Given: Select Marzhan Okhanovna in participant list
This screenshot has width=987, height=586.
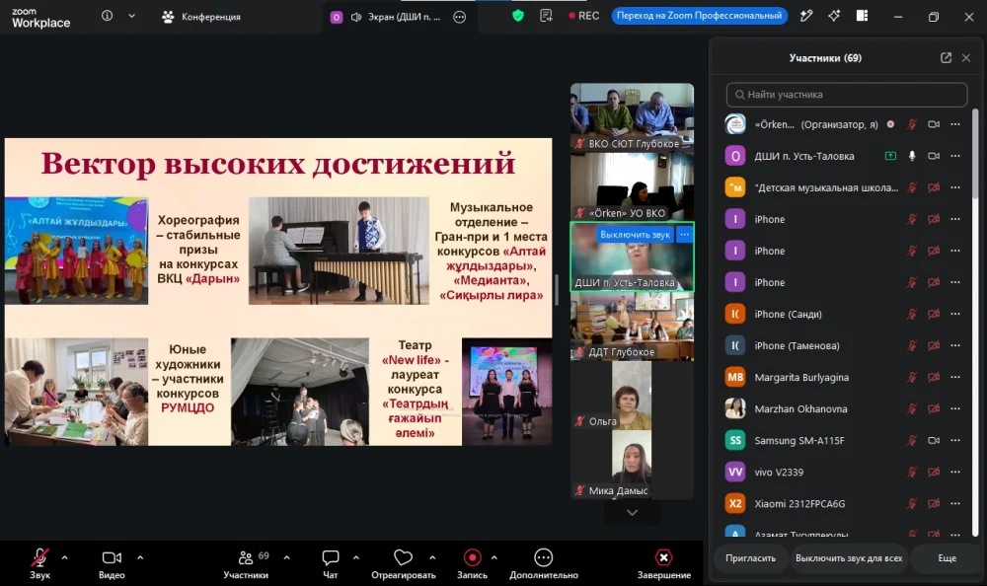Looking at the screenshot, I should pyautogui.click(x=844, y=408).
